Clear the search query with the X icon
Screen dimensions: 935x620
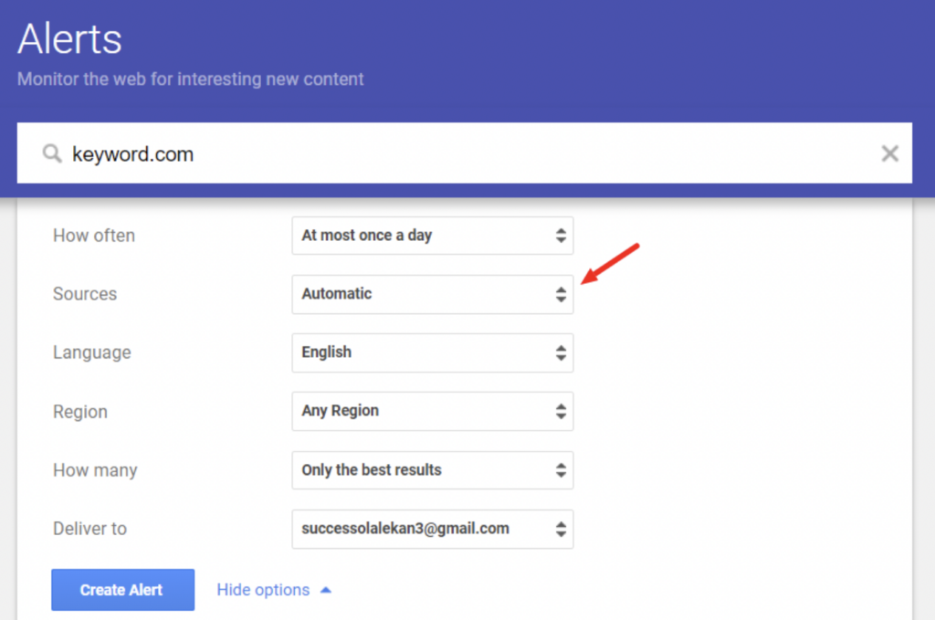coord(889,153)
